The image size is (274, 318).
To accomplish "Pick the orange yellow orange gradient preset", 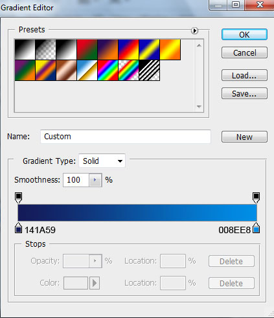I will point(170,49).
